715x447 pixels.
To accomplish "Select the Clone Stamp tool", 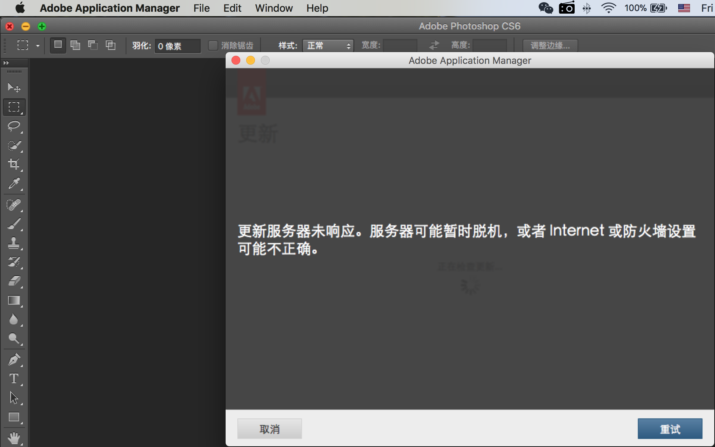I will [x=14, y=243].
